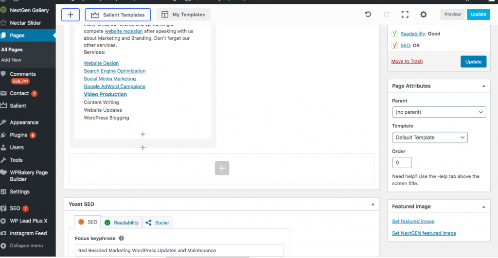
Task: Open Salient Templates
Action: coord(118,15)
